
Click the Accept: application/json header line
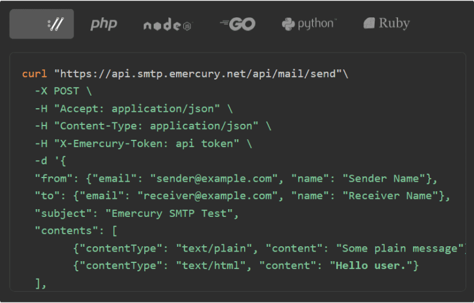pos(133,109)
